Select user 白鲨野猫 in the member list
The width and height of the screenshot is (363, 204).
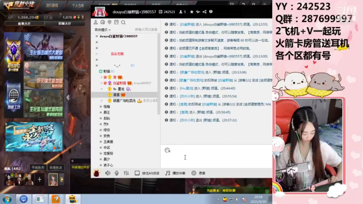pyautogui.click(x=119, y=83)
